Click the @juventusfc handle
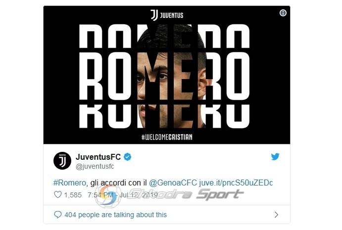342x230 pixels. pos(95,166)
